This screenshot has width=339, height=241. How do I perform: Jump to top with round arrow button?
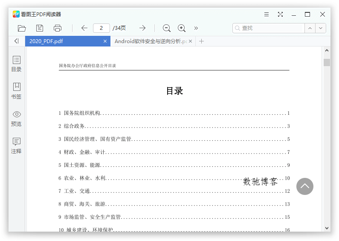(x=305, y=186)
